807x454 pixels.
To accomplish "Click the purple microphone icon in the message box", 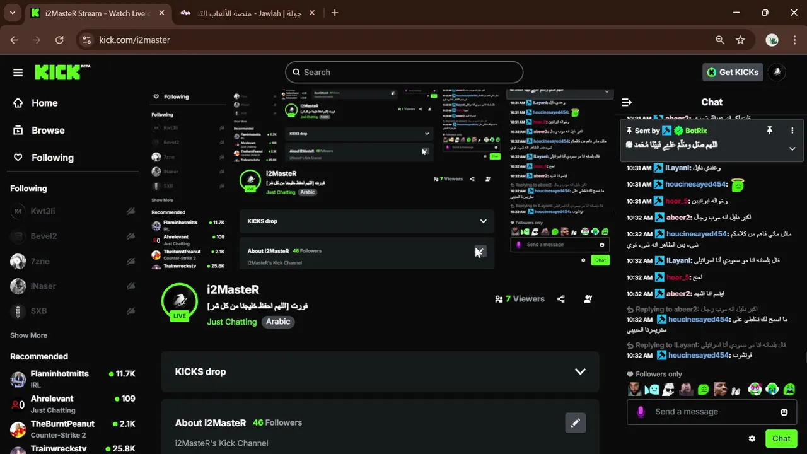I will pos(641,412).
